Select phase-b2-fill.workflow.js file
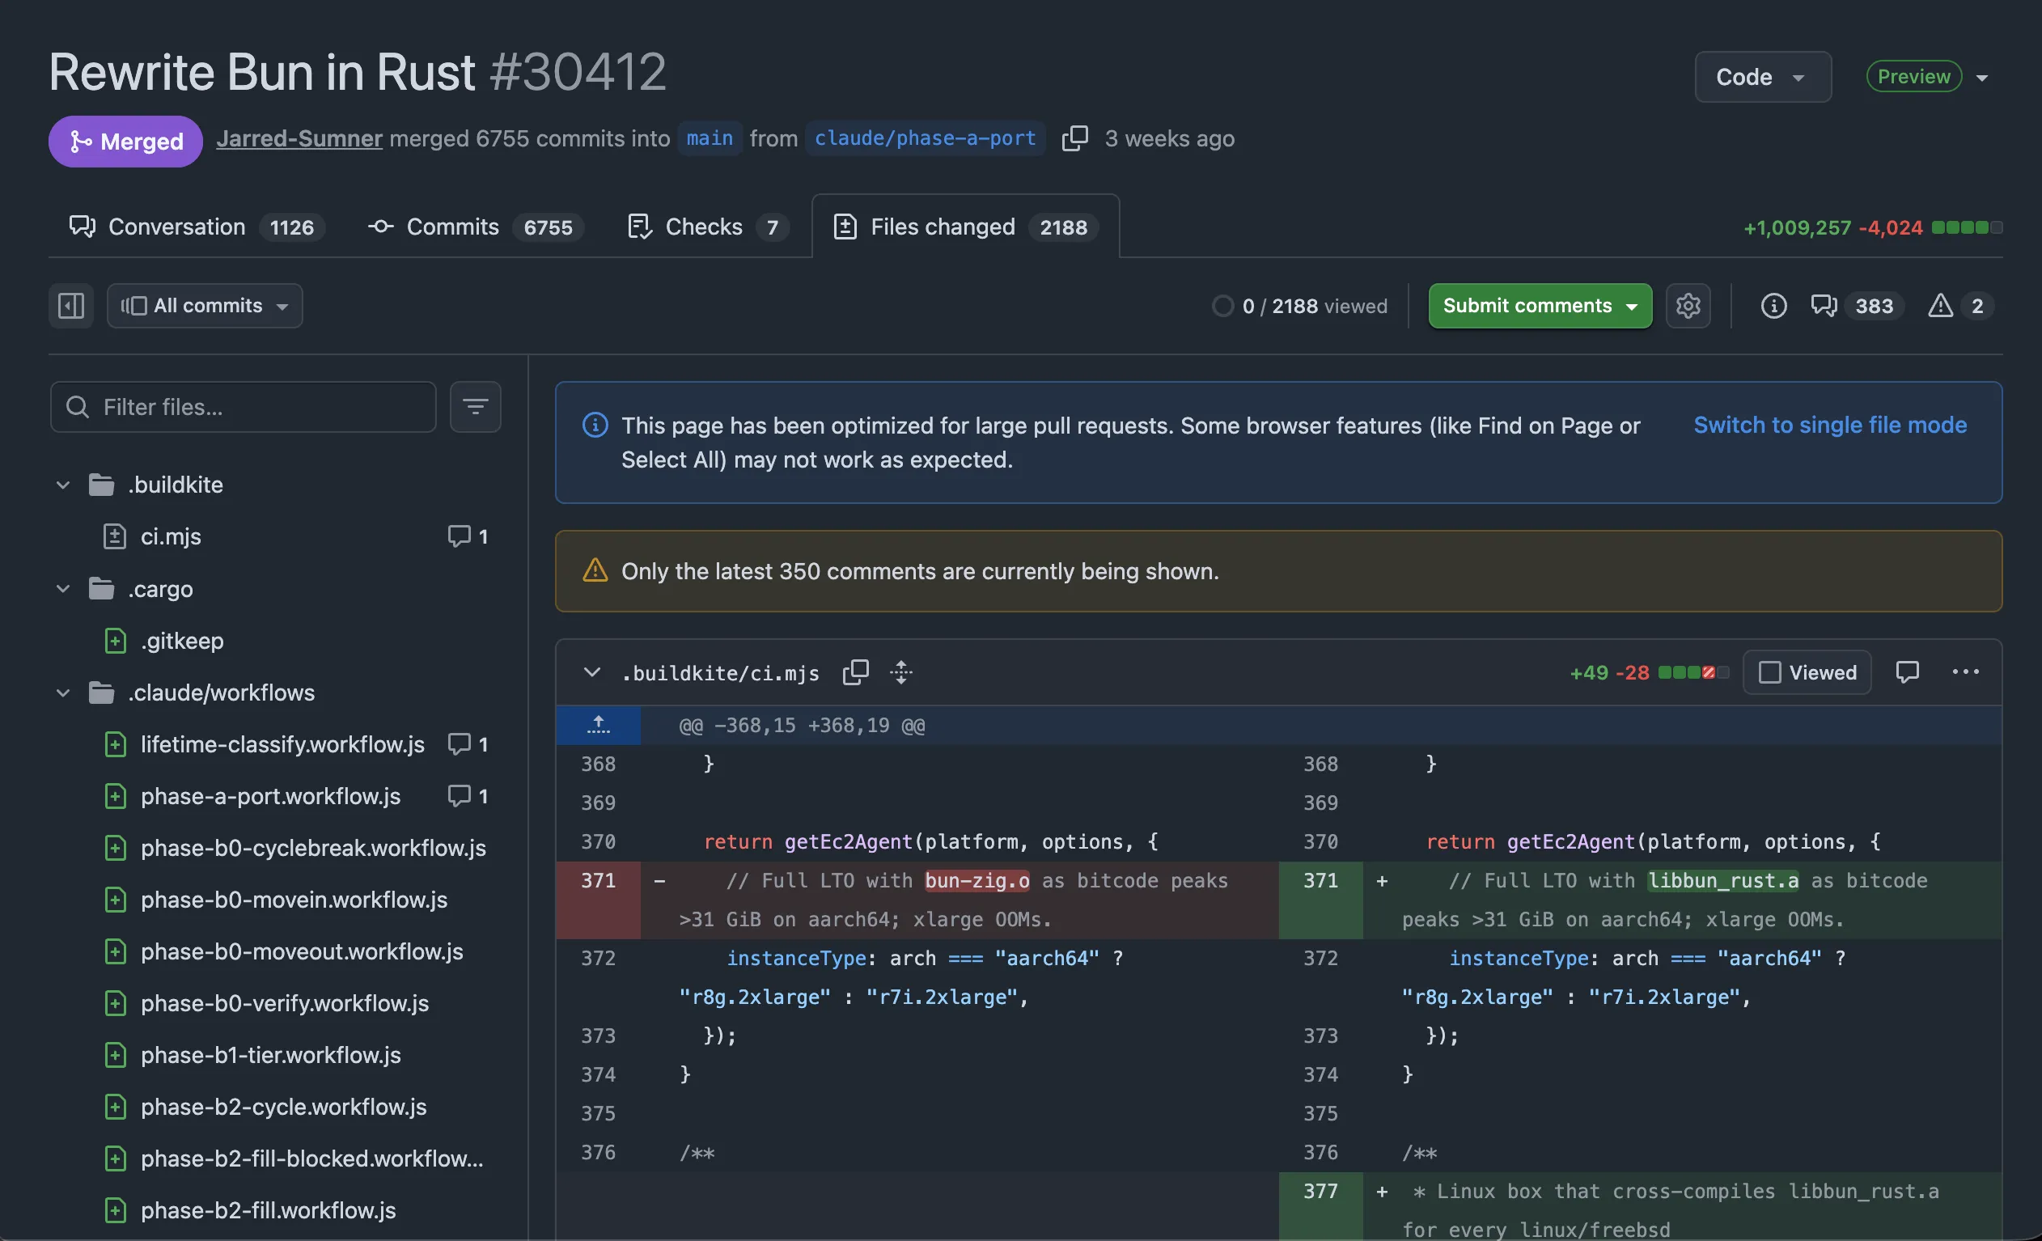Viewport: 2042px width, 1241px height. pos(268,1210)
